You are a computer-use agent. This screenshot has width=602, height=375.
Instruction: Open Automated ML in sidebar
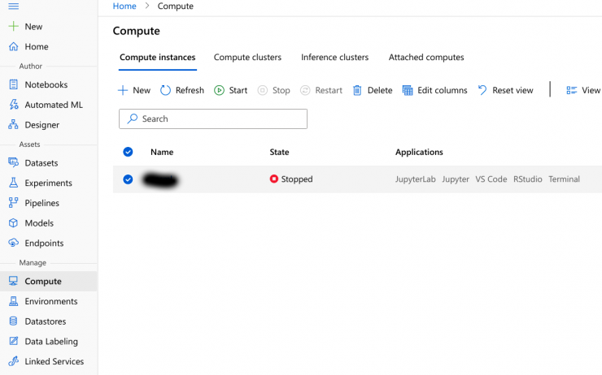[x=53, y=105]
